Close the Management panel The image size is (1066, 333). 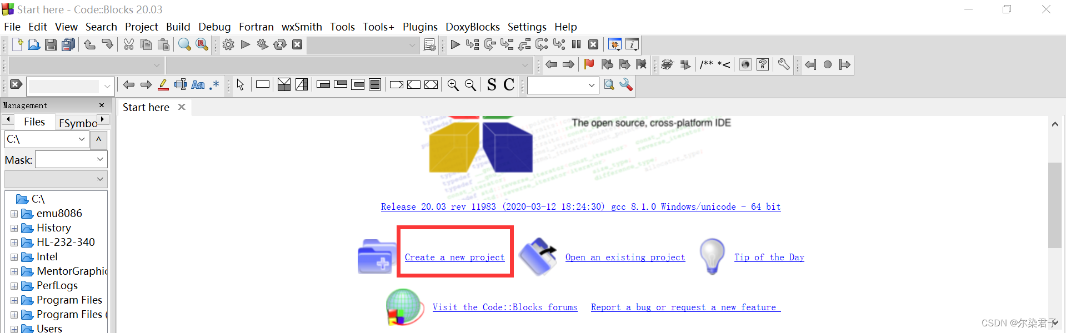102,105
